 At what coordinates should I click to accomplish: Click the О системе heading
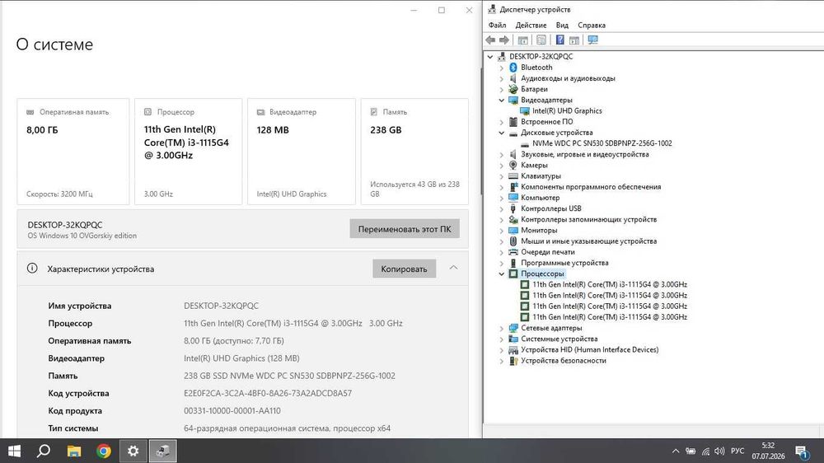tap(54, 44)
